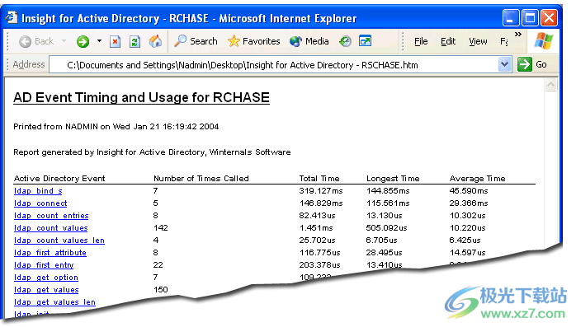Click the Windows flag logo throbber
The height and width of the screenshot is (327, 576).
tap(544, 40)
